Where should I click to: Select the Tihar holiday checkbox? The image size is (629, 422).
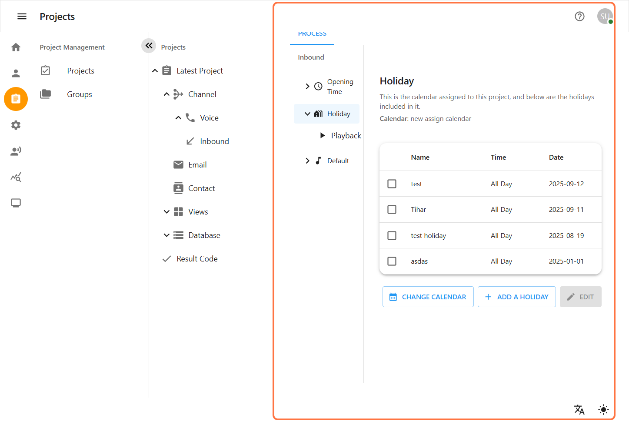pos(392,210)
